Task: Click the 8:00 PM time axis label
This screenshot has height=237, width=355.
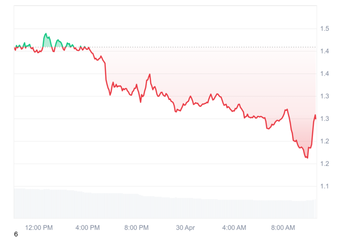Action: pos(136,227)
